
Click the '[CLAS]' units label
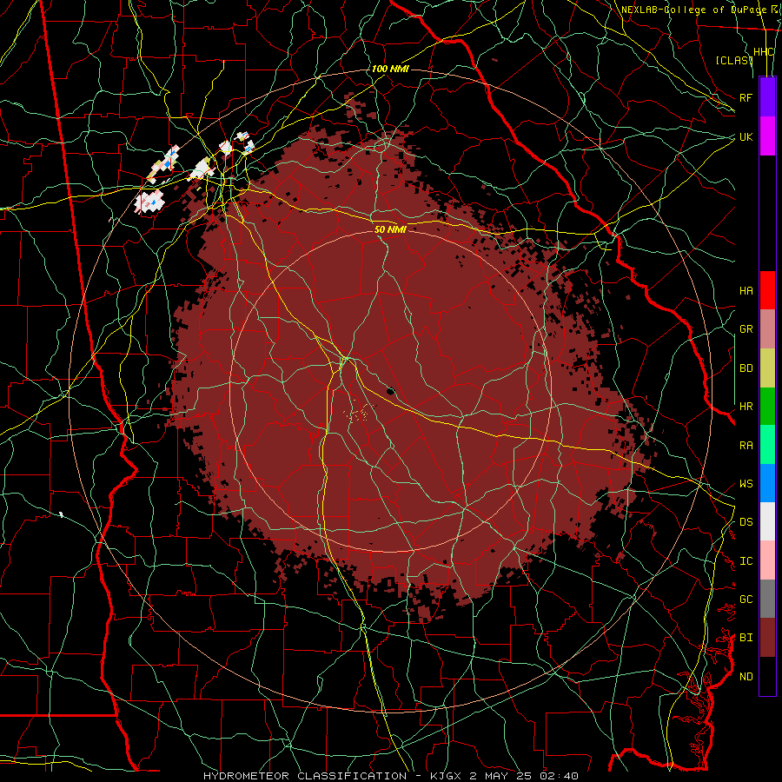point(734,60)
